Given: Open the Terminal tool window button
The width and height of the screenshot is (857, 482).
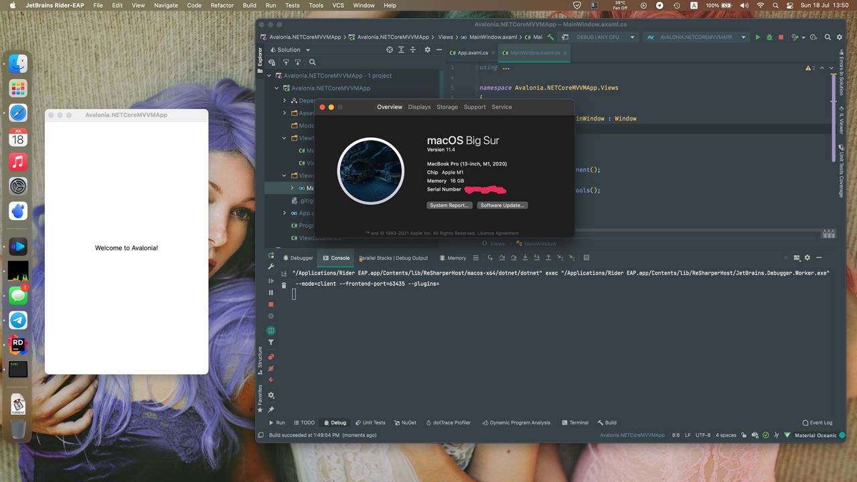Looking at the screenshot, I should click(575, 422).
